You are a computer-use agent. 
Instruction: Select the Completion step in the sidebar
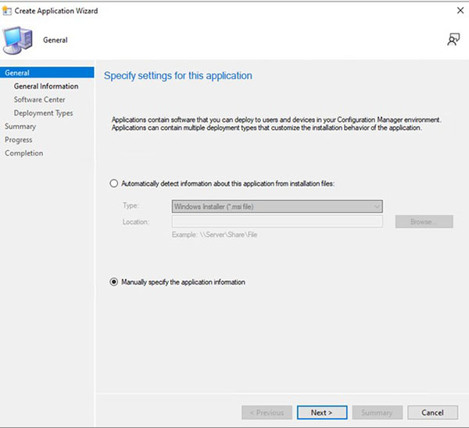(x=24, y=153)
